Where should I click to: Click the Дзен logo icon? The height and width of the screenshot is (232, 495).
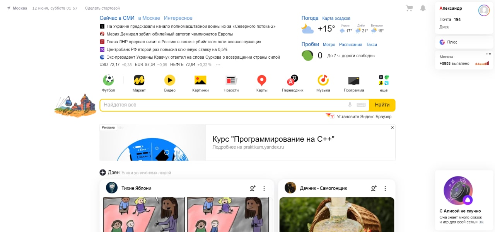(x=102, y=173)
